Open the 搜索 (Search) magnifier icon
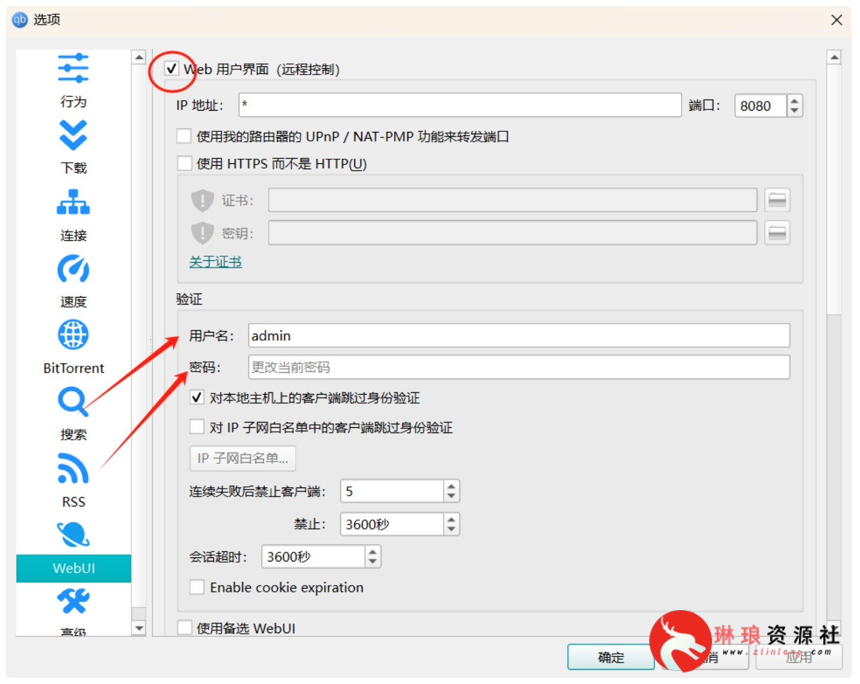The image size is (860, 684). click(73, 401)
